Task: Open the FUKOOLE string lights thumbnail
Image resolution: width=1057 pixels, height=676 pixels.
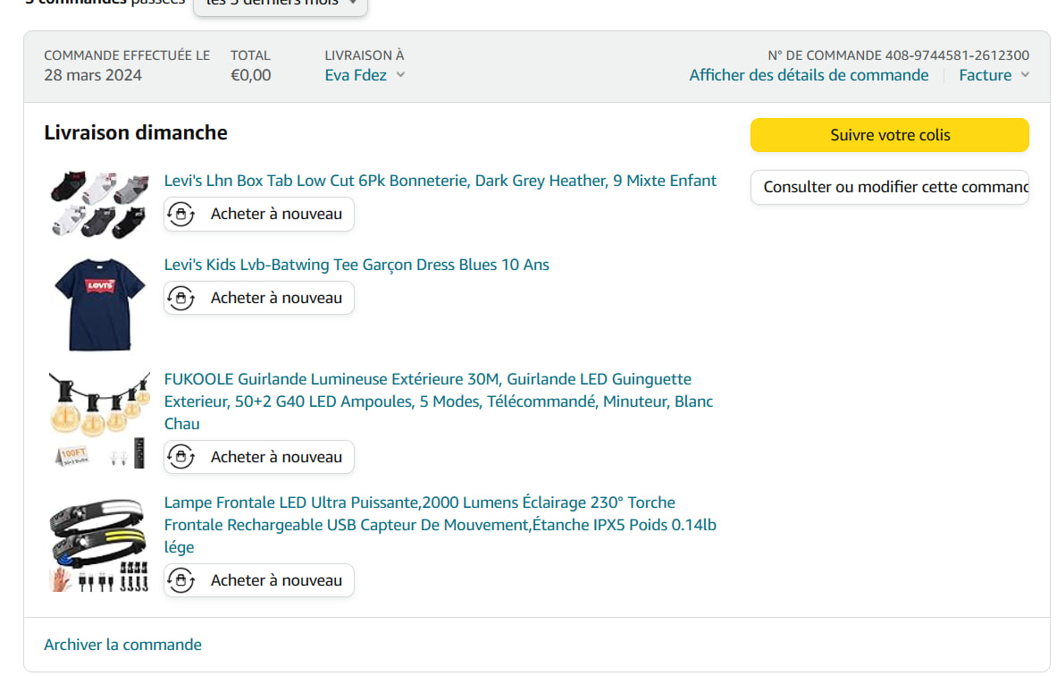Action: point(98,419)
